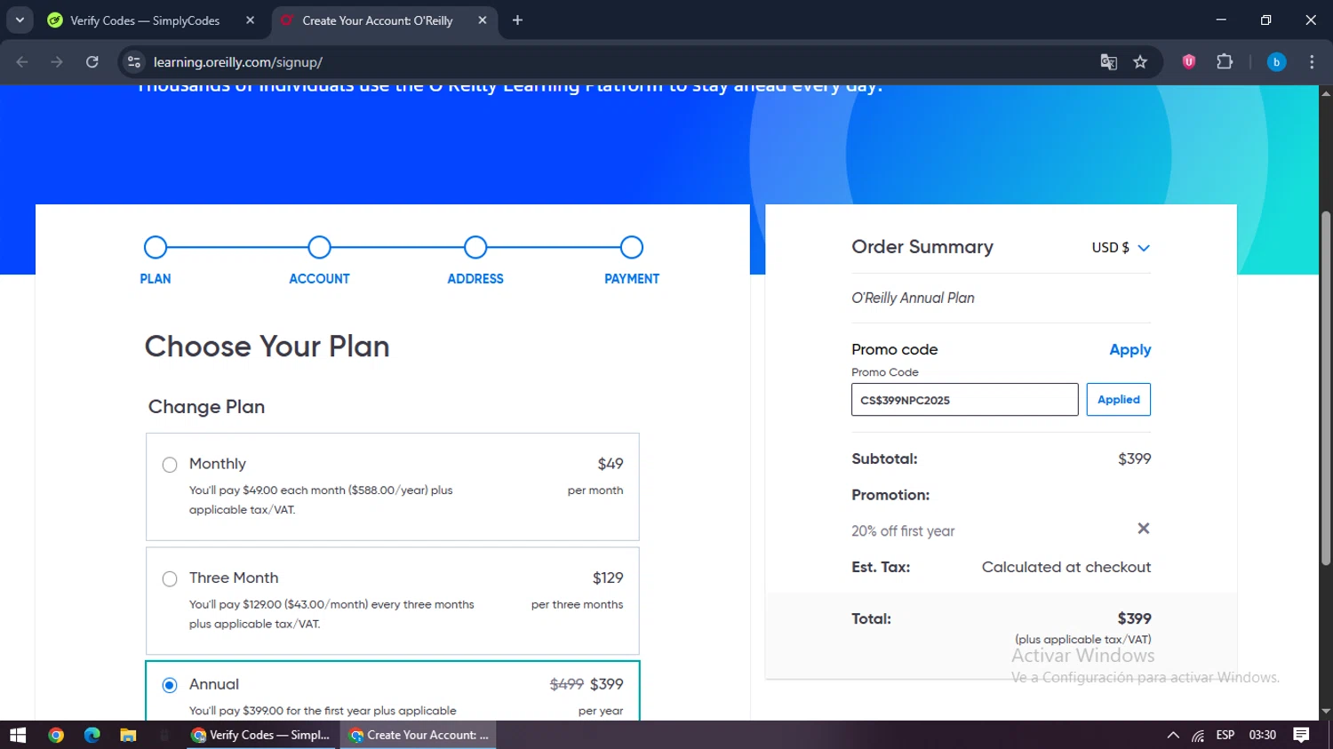Open Chrome three-dot menu

(x=1312, y=62)
